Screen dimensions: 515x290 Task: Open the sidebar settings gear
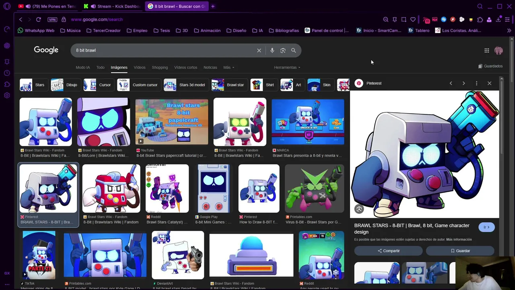(x=7, y=95)
